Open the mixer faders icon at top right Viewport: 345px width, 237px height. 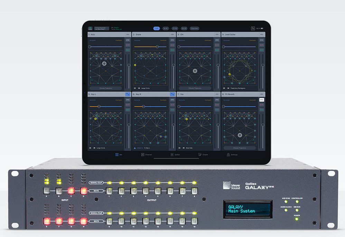pyautogui.click(x=252, y=28)
